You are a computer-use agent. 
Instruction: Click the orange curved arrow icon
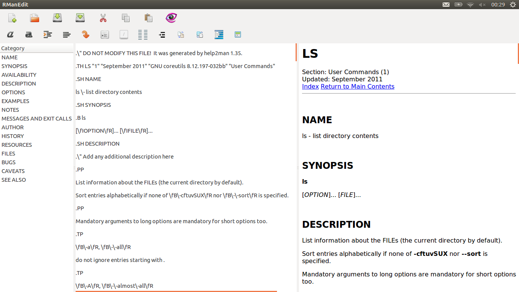pos(86,35)
